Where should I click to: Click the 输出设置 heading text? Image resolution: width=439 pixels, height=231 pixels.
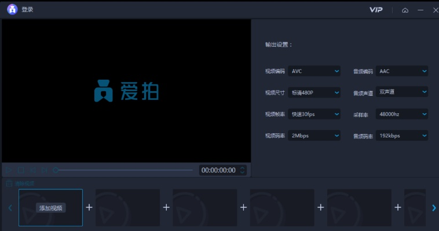[x=279, y=44]
